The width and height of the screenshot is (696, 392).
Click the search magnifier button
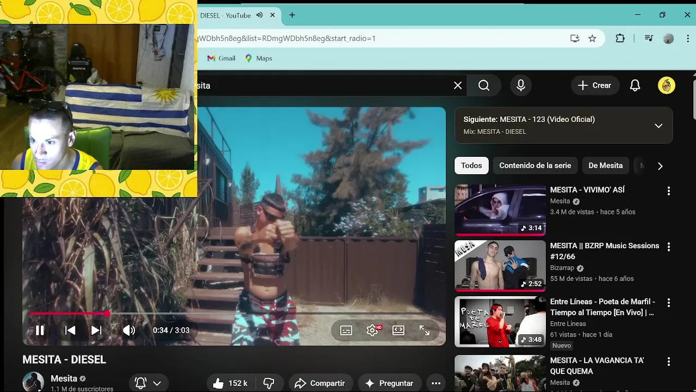coord(484,85)
